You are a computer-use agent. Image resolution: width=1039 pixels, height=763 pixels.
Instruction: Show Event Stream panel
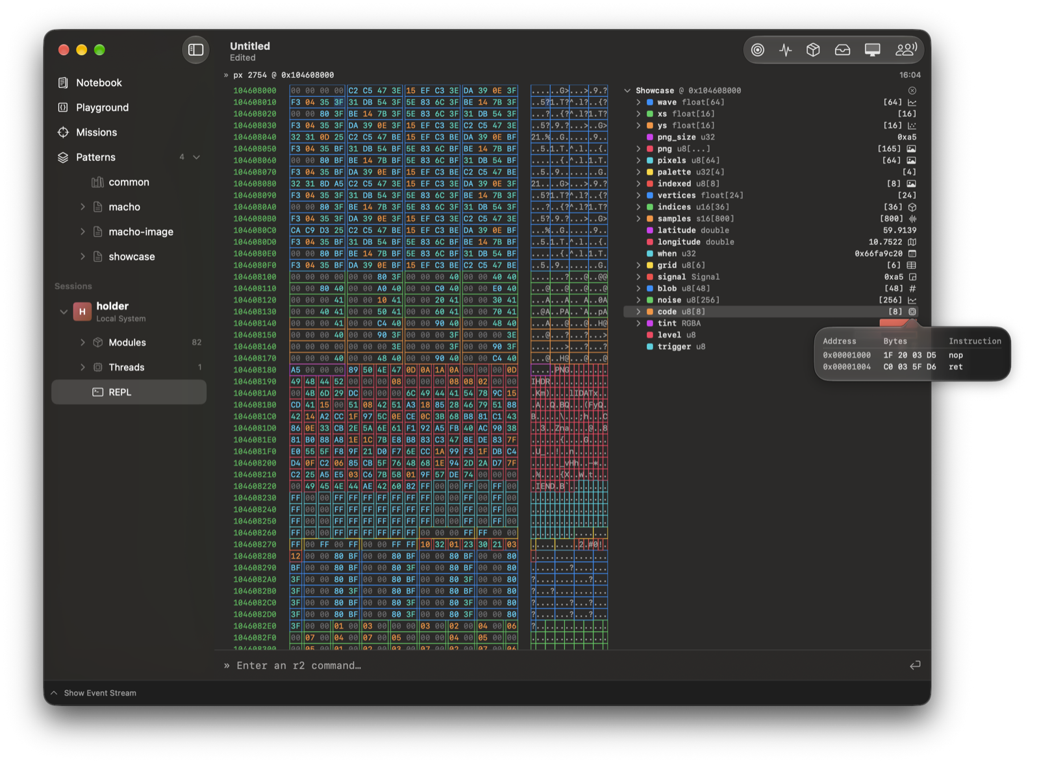coord(94,693)
